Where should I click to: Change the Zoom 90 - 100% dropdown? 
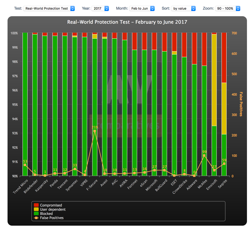[x=227, y=8]
